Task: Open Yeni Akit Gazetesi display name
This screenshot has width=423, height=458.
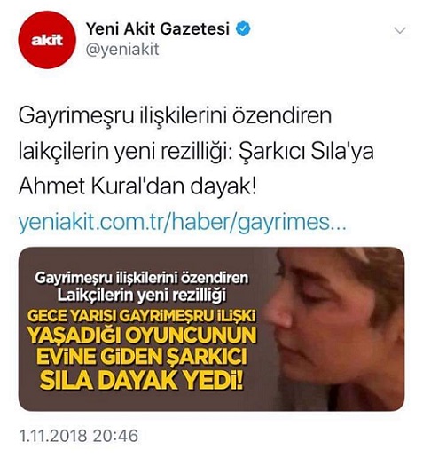Action: (x=158, y=28)
